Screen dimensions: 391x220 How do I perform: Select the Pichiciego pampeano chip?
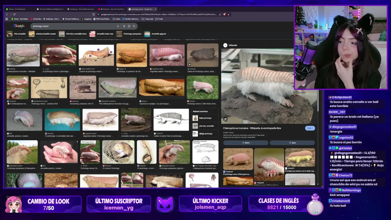click(x=129, y=34)
